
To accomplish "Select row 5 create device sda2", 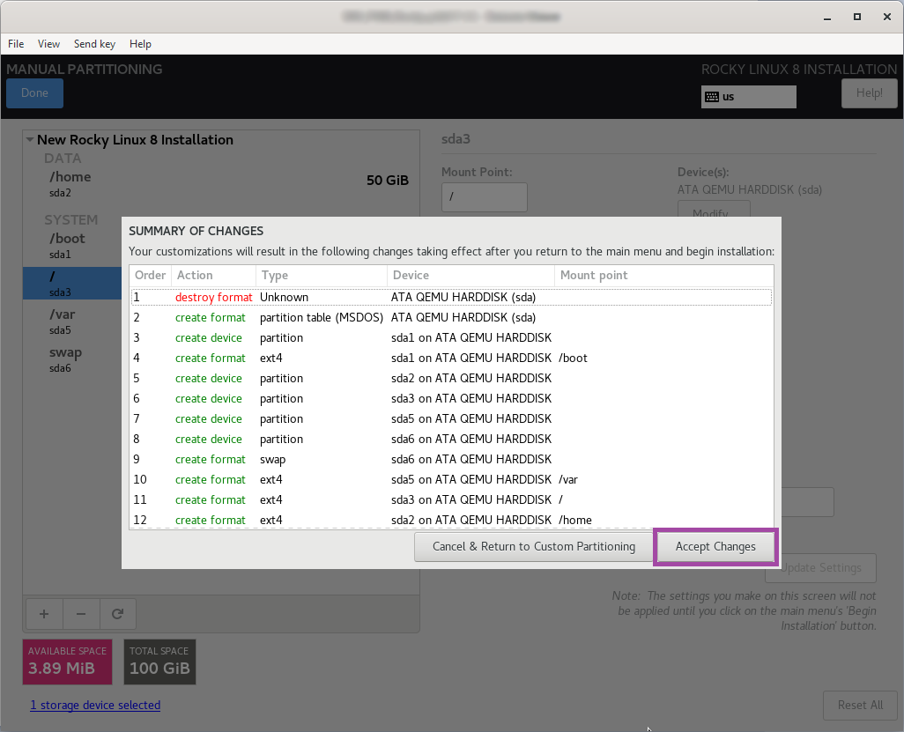I will coord(451,378).
